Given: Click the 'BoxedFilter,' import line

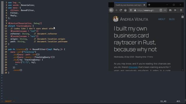Looking at the screenshot, I should (23, 10).
